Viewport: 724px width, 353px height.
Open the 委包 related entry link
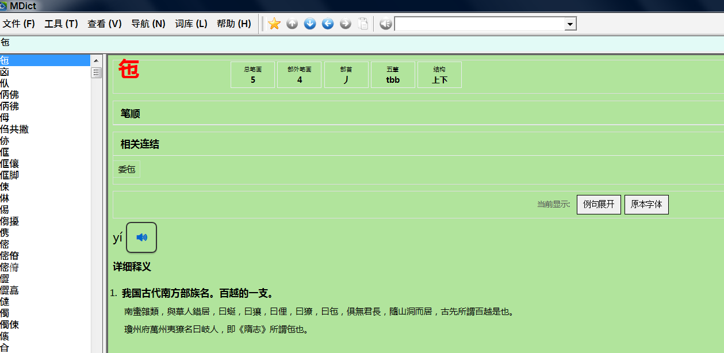tap(127, 170)
